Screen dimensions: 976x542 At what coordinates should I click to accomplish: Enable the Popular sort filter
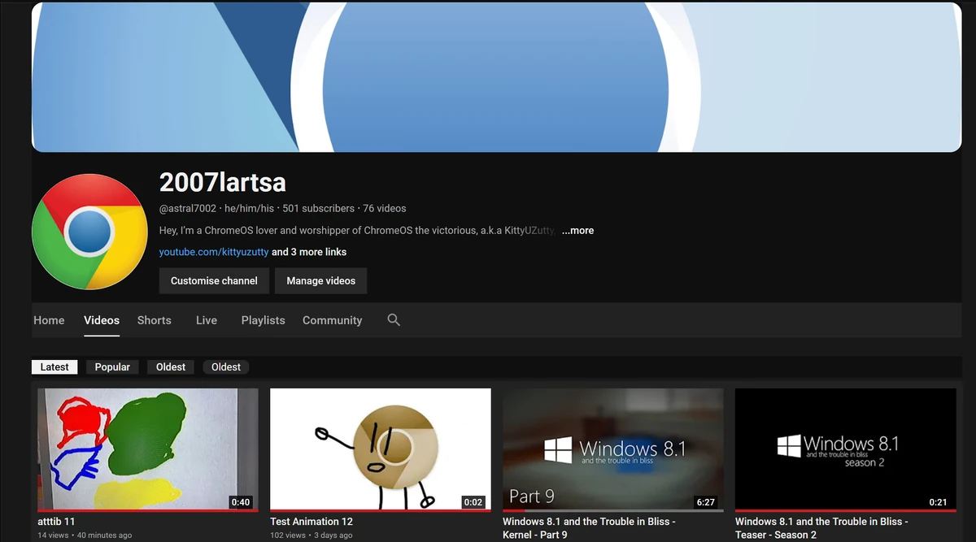click(112, 366)
